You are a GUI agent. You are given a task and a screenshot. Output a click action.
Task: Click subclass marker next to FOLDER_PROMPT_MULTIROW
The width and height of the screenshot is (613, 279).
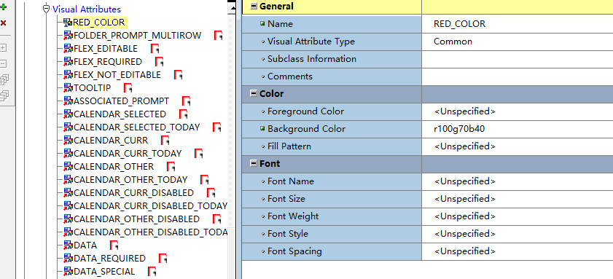click(218, 36)
